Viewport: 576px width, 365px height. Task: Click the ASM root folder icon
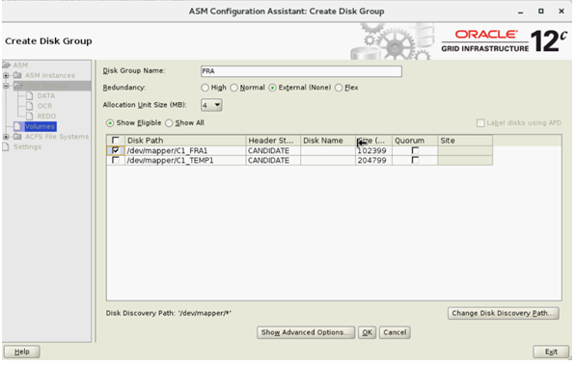(6, 65)
